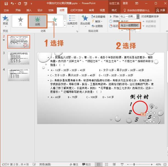Click the zoom slider handle
The width and height of the screenshot is (168, 167).
tap(134, 164)
